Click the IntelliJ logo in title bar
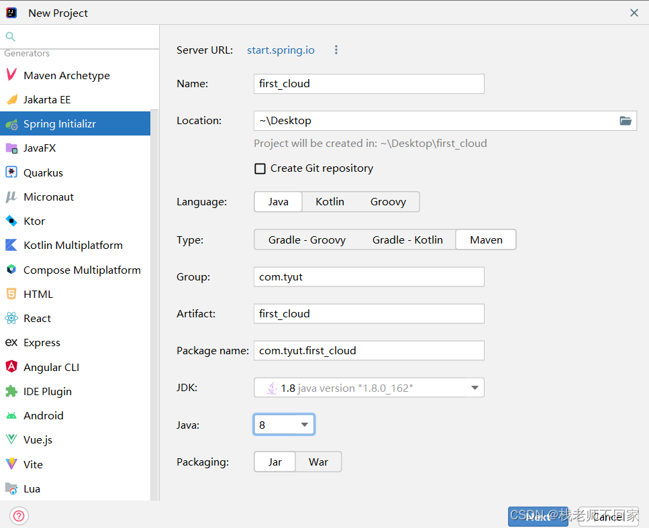649x528 pixels. 11,13
